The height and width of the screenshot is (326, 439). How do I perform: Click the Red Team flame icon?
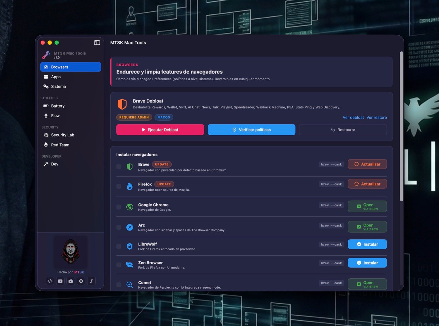(46, 145)
